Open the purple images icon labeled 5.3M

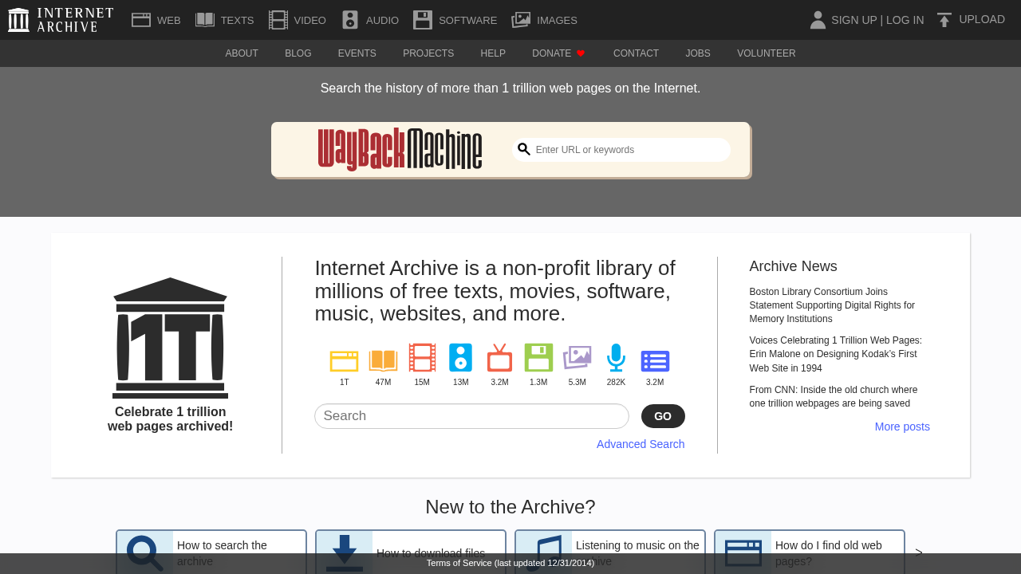(x=577, y=358)
